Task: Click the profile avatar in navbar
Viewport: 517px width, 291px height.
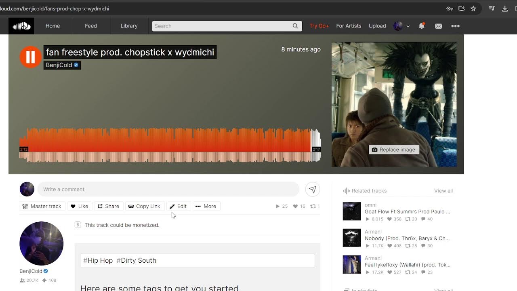Action: [x=398, y=26]
